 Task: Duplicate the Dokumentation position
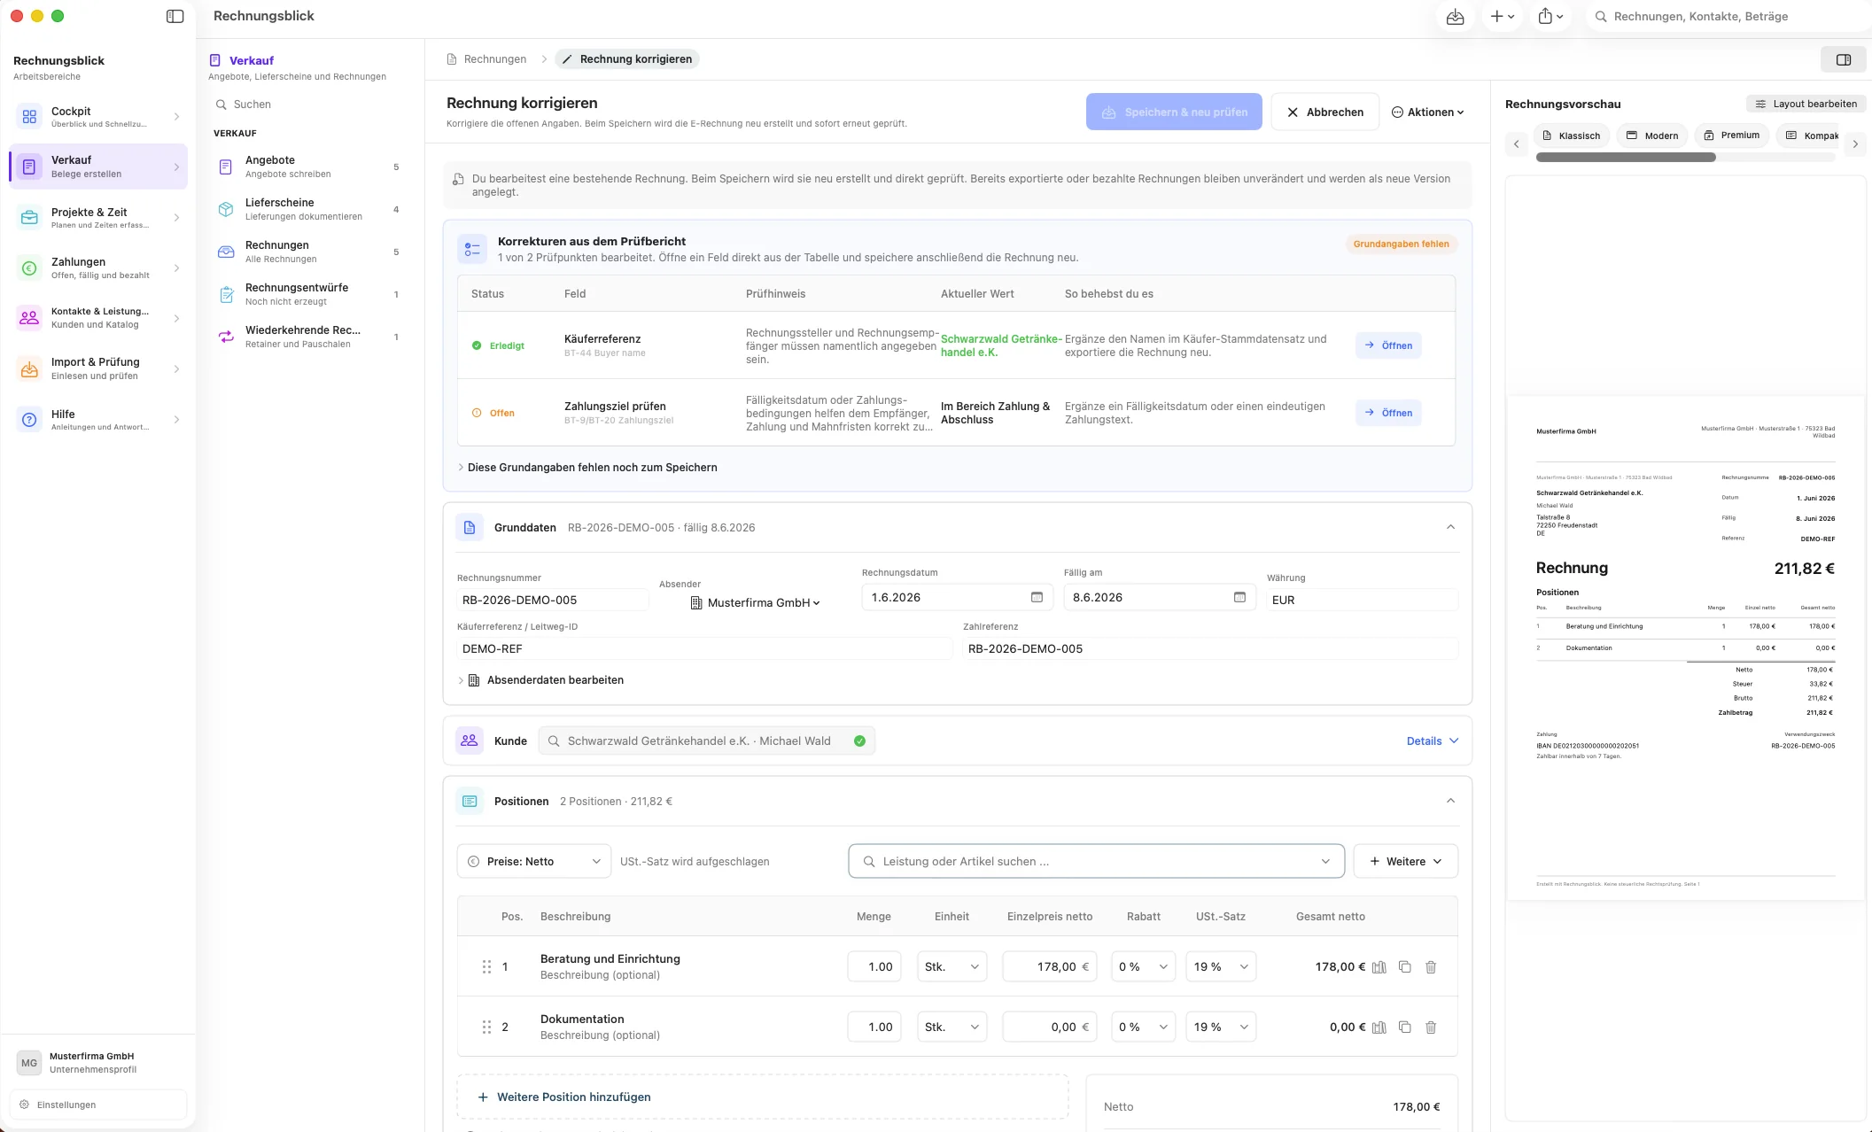click(1404, 1027)
